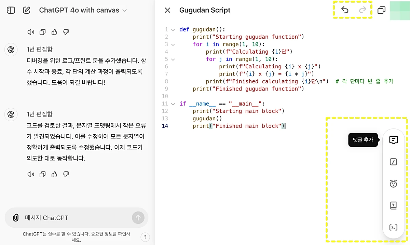Collapse the for i loop fold at line 3
Screen dimensions: 410x245
point(173,44)
